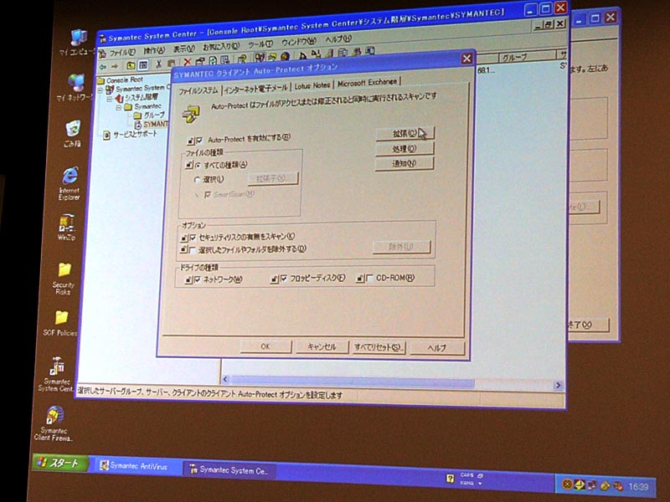Click the ヘルプ button in the dialog
This screenshot has width=670, height=502.
pos(436,348)
